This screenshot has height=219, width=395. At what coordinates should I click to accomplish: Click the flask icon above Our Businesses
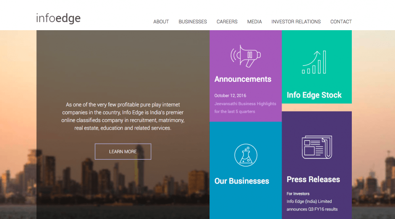coord(245,155)
